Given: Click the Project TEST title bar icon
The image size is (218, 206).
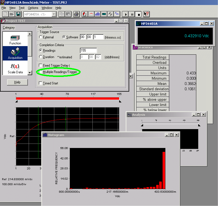Looking at the screenshot, I should [x=3, y=21].
